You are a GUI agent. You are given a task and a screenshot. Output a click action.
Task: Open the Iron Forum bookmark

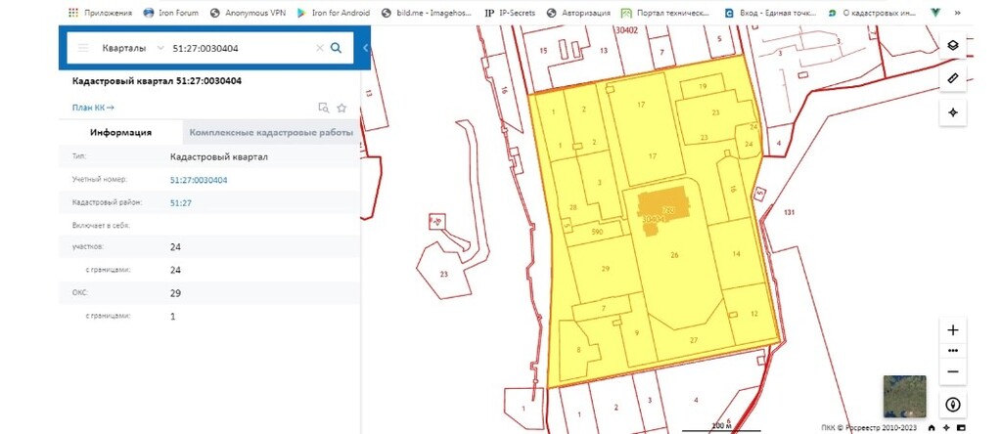point(171,12)
